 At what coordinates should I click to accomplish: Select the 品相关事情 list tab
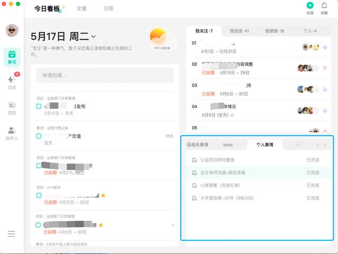(x=198, y=145)
